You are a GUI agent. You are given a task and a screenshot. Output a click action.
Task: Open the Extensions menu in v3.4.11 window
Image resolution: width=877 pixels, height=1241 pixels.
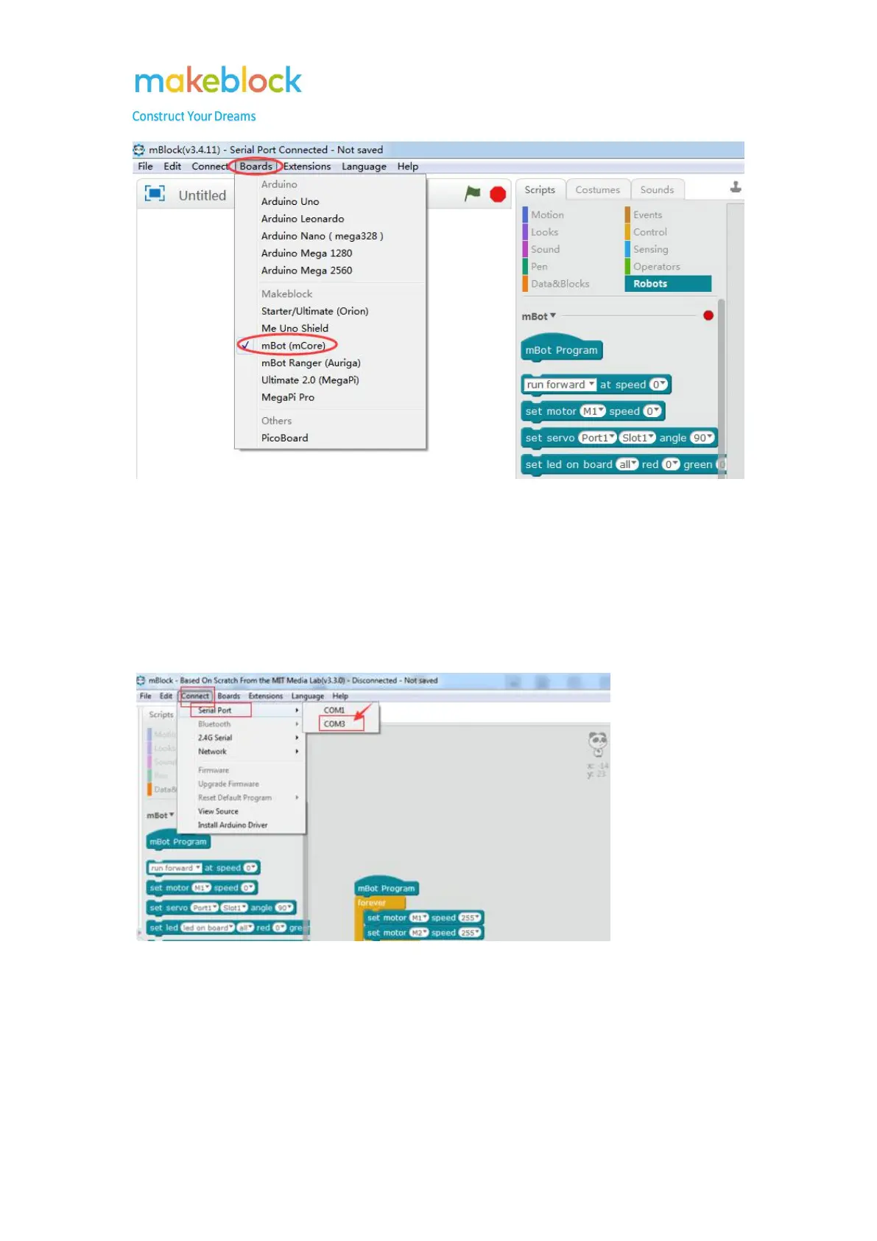[x=307, y=167]
